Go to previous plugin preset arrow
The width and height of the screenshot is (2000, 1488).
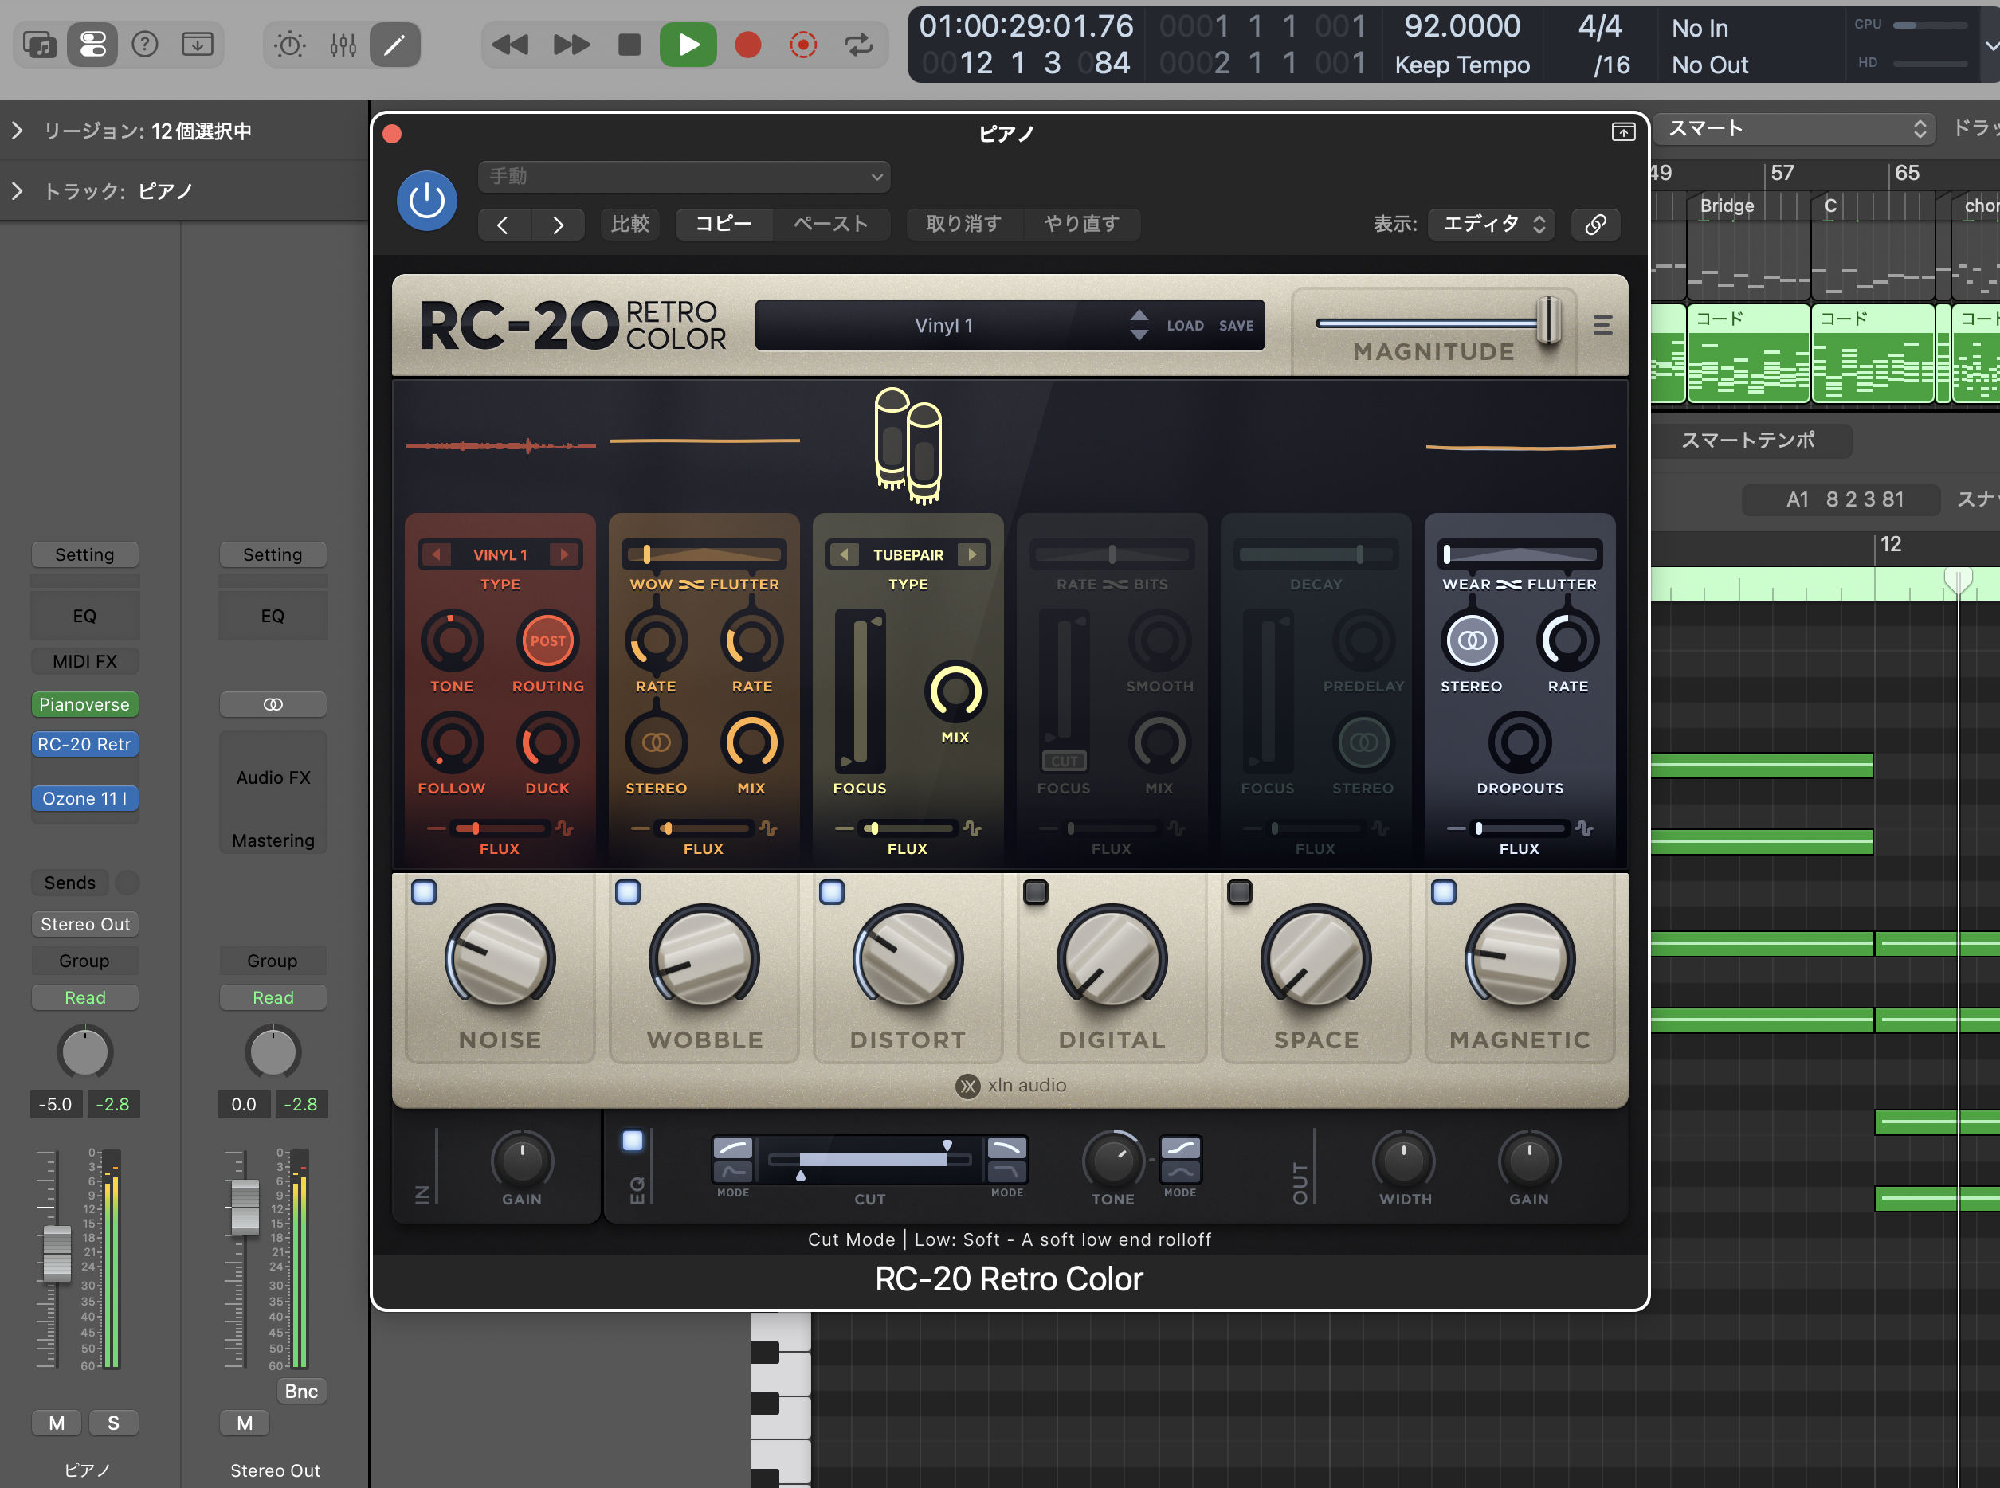[504, 225]
